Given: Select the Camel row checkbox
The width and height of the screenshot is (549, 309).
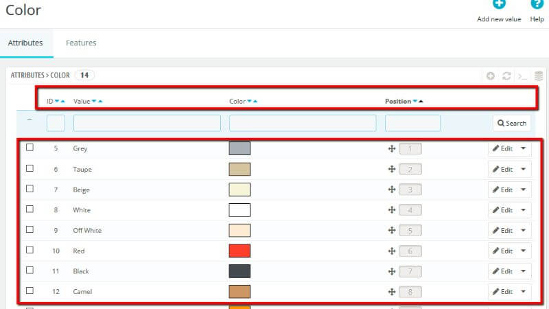Looking at the screenshot, I should (30, 290).
